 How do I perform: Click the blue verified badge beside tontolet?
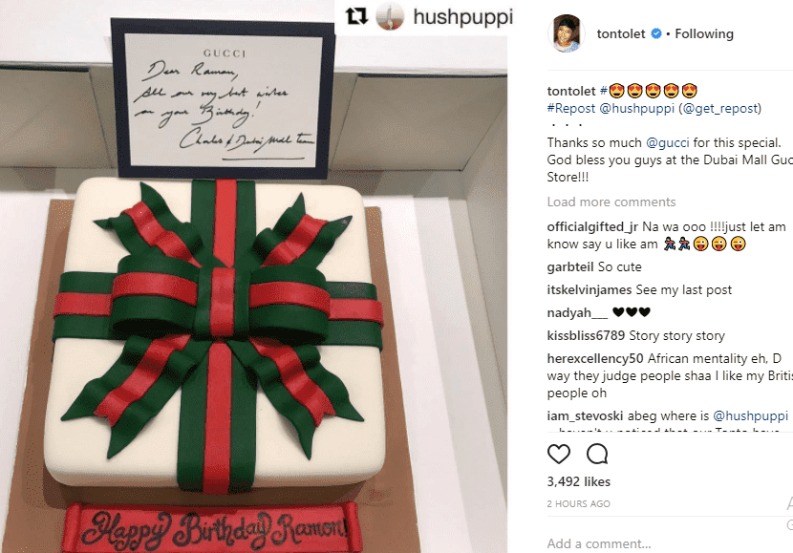coord(656,33)
